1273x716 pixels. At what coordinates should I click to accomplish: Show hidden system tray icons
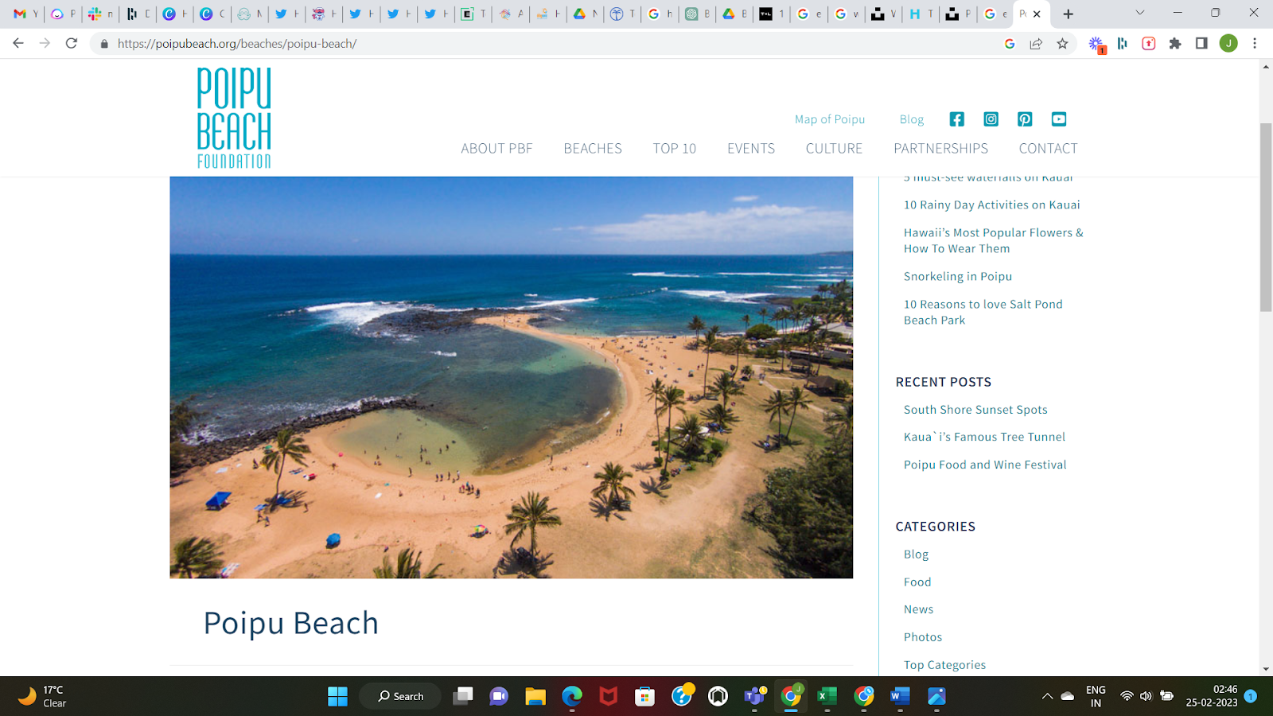1047,697
